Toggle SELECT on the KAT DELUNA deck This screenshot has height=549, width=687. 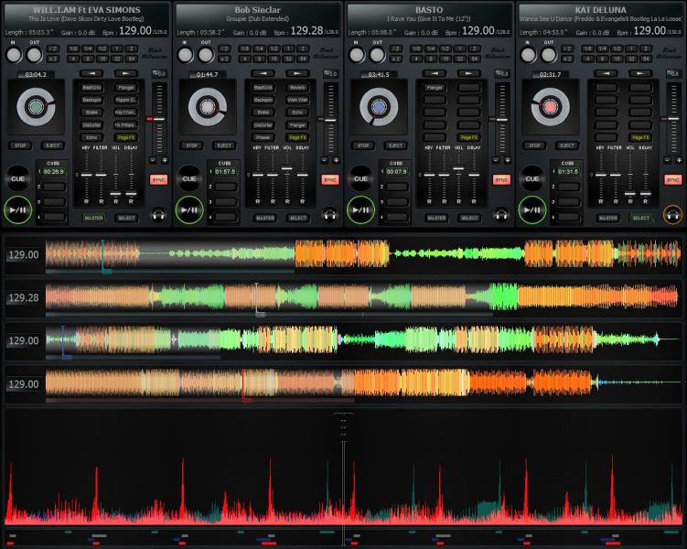click(641, 218)
